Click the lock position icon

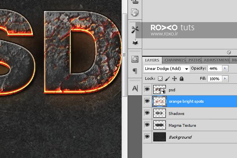coord(174,79)
